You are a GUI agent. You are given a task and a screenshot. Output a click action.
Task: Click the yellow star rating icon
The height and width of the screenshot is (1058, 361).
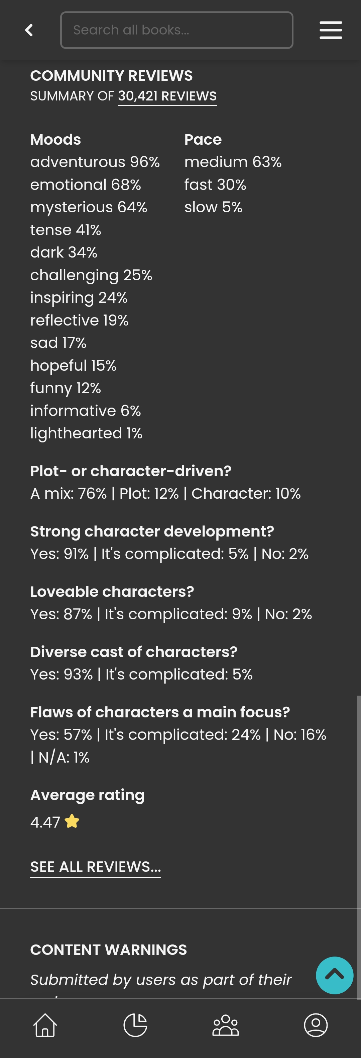[72, 822]
